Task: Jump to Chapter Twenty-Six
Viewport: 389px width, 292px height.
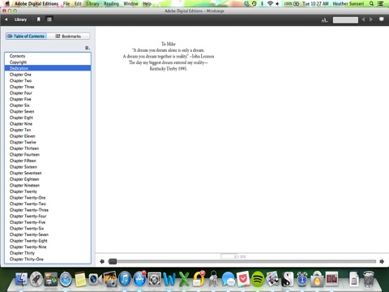Action: (x=48, y=228)
